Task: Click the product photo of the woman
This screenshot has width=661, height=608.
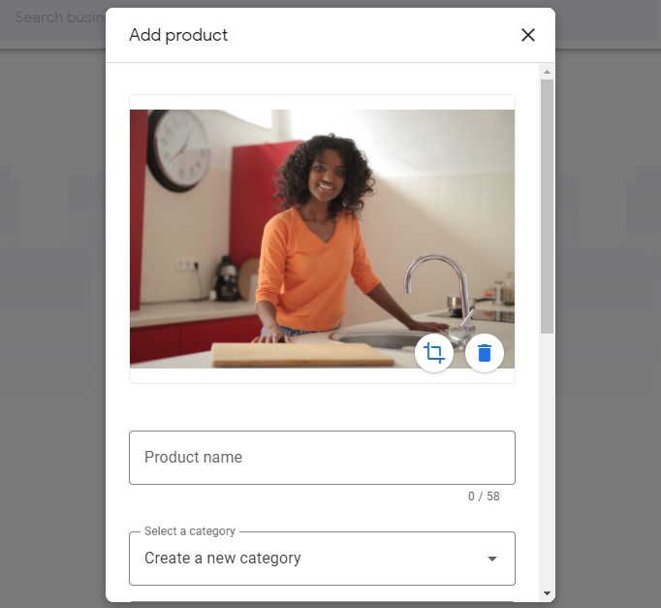Action: pyautogui.click(x=322, y=239)
